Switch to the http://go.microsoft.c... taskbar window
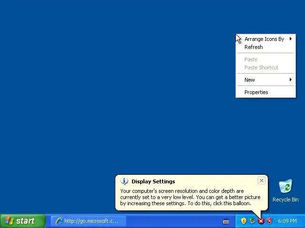Image resolution: width=305 pixels, height=228 pixels. [x=89, y=221]
